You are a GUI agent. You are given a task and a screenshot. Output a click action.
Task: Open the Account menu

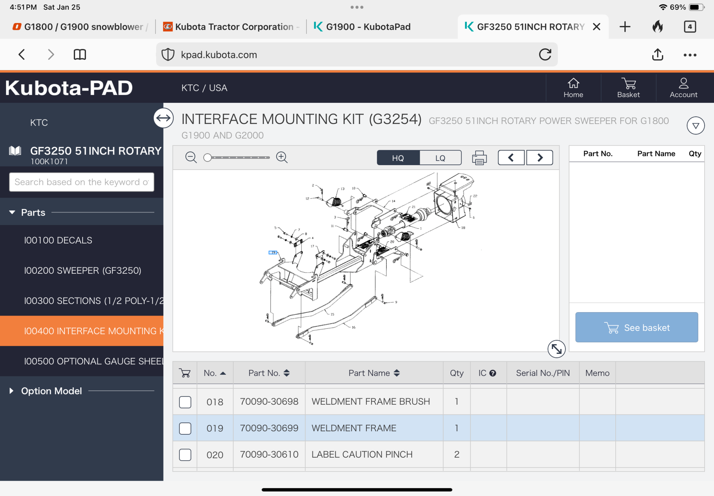(683, 88)
